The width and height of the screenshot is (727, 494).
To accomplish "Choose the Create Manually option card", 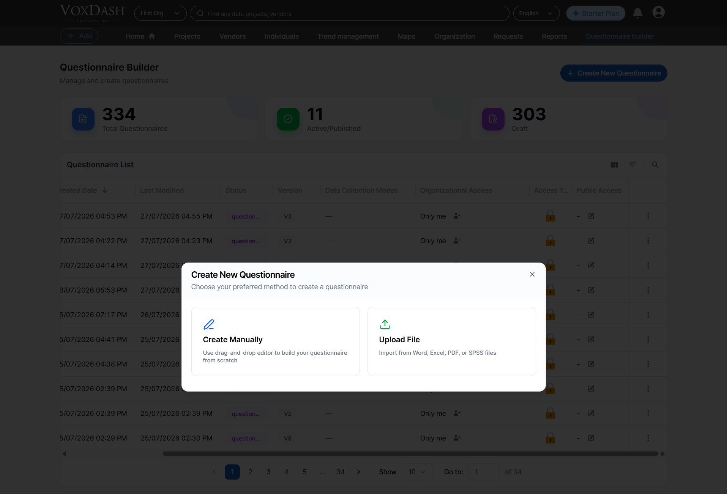I will point(275,341).
